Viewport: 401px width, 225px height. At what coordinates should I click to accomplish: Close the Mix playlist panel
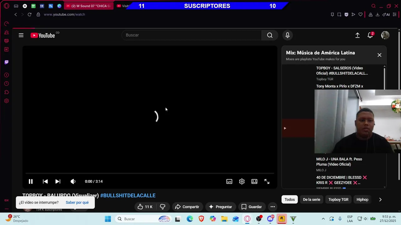coord(379,55)
